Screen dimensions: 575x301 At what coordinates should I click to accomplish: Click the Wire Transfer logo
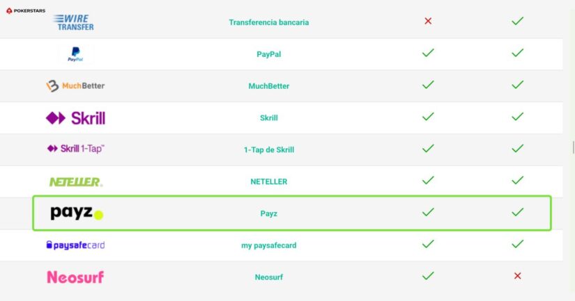[x=75, y=22]
